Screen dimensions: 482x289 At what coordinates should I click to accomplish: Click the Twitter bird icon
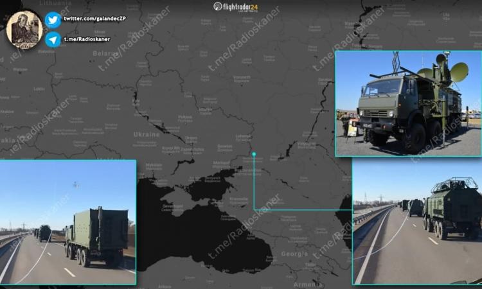tap(53, 20)
